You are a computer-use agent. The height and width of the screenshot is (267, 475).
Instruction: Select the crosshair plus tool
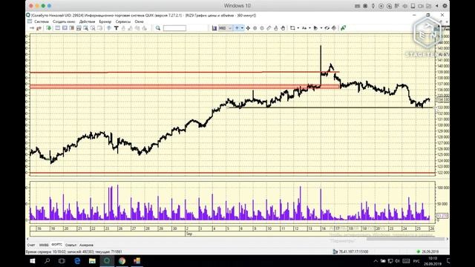point(237,28)
